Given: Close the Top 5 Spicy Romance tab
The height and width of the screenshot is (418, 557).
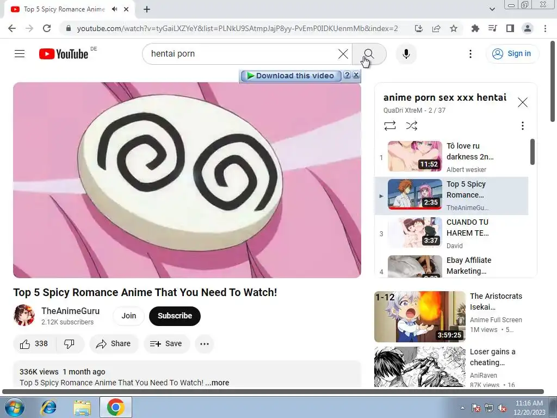Looking at the screenshot, I should (126, 9).
